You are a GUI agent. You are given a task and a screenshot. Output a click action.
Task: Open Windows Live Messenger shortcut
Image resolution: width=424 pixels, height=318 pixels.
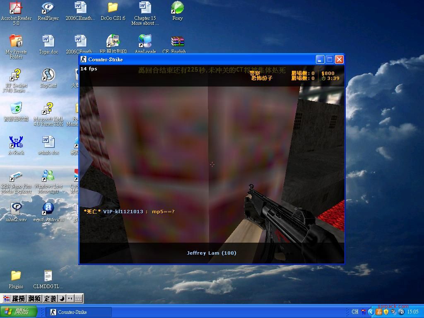click(48, 176)
